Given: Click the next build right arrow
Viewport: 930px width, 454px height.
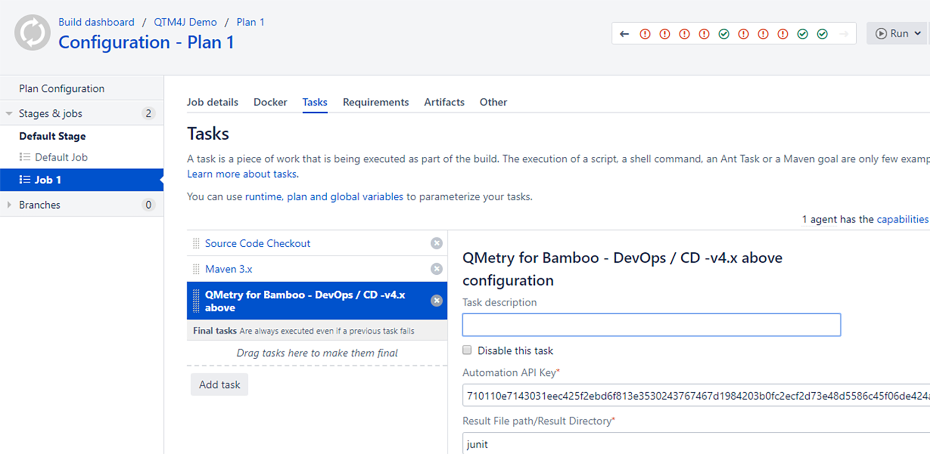Looking at the screenshot, I should click(x=844, y=34).
